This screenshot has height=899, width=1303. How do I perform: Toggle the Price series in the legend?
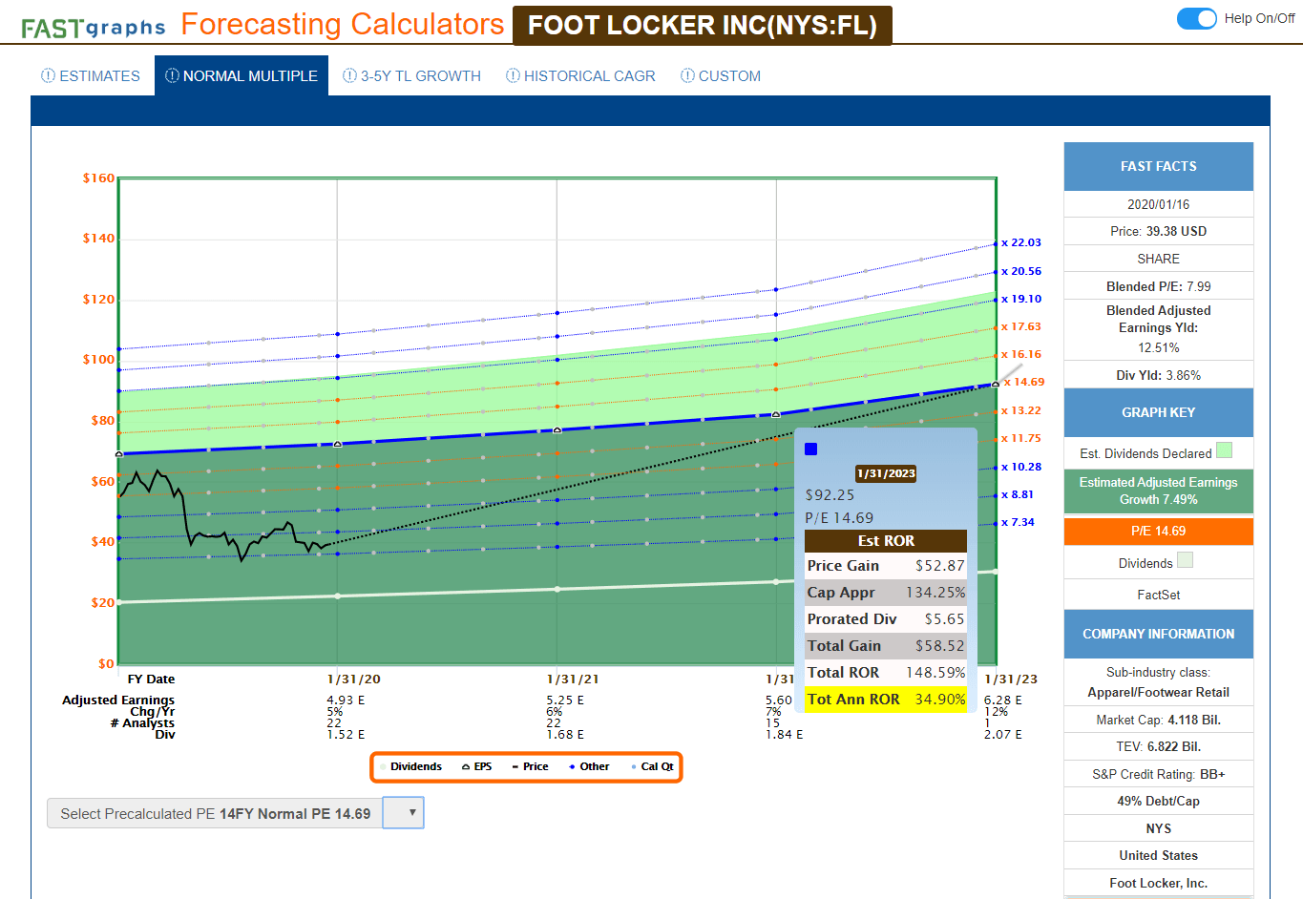(x=530, y=766)
